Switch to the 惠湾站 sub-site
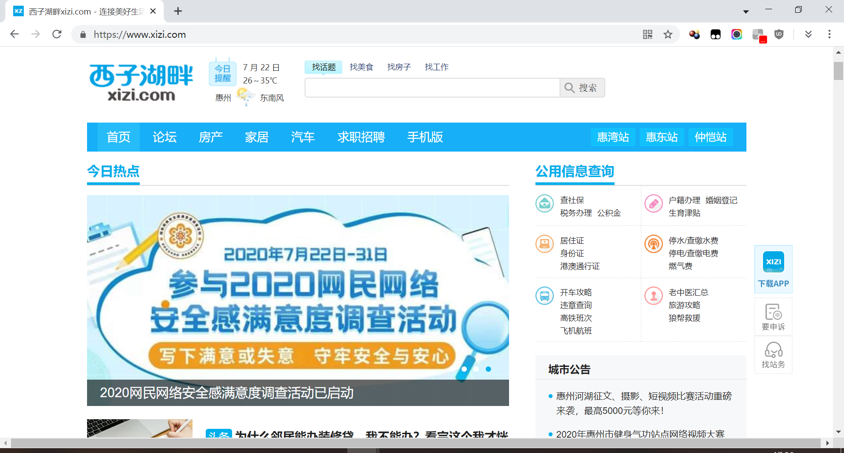This screenshot has height=453, width=844. (613, 137)
